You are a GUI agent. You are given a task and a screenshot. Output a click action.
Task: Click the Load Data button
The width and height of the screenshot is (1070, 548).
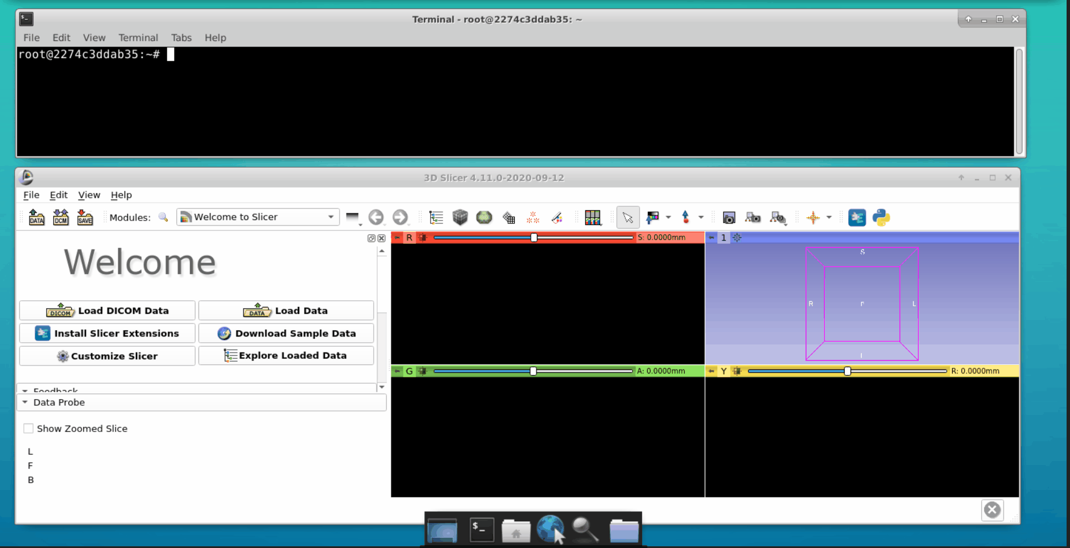(286, 310)
